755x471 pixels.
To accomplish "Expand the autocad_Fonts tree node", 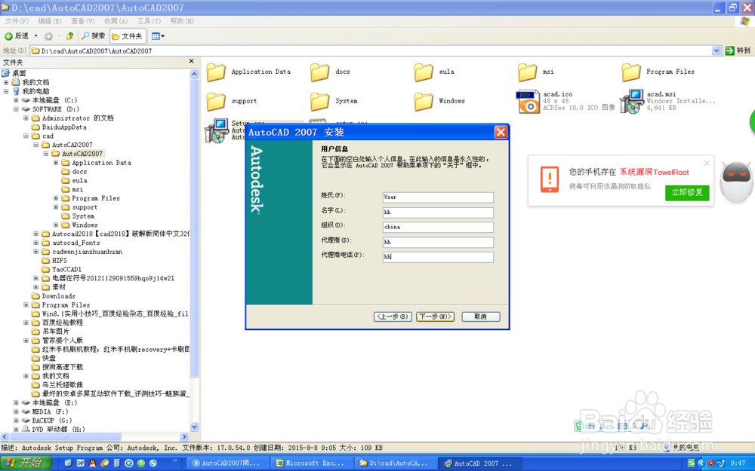I will coord(35,243).
